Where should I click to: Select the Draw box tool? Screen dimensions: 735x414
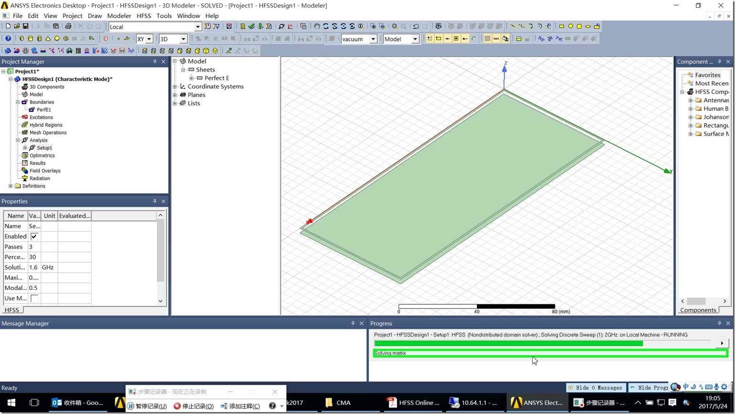21,39
